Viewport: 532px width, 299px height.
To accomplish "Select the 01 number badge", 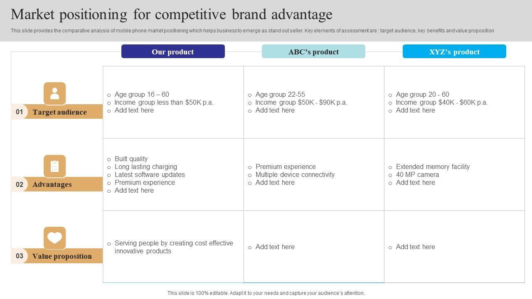I will [19, 112].
